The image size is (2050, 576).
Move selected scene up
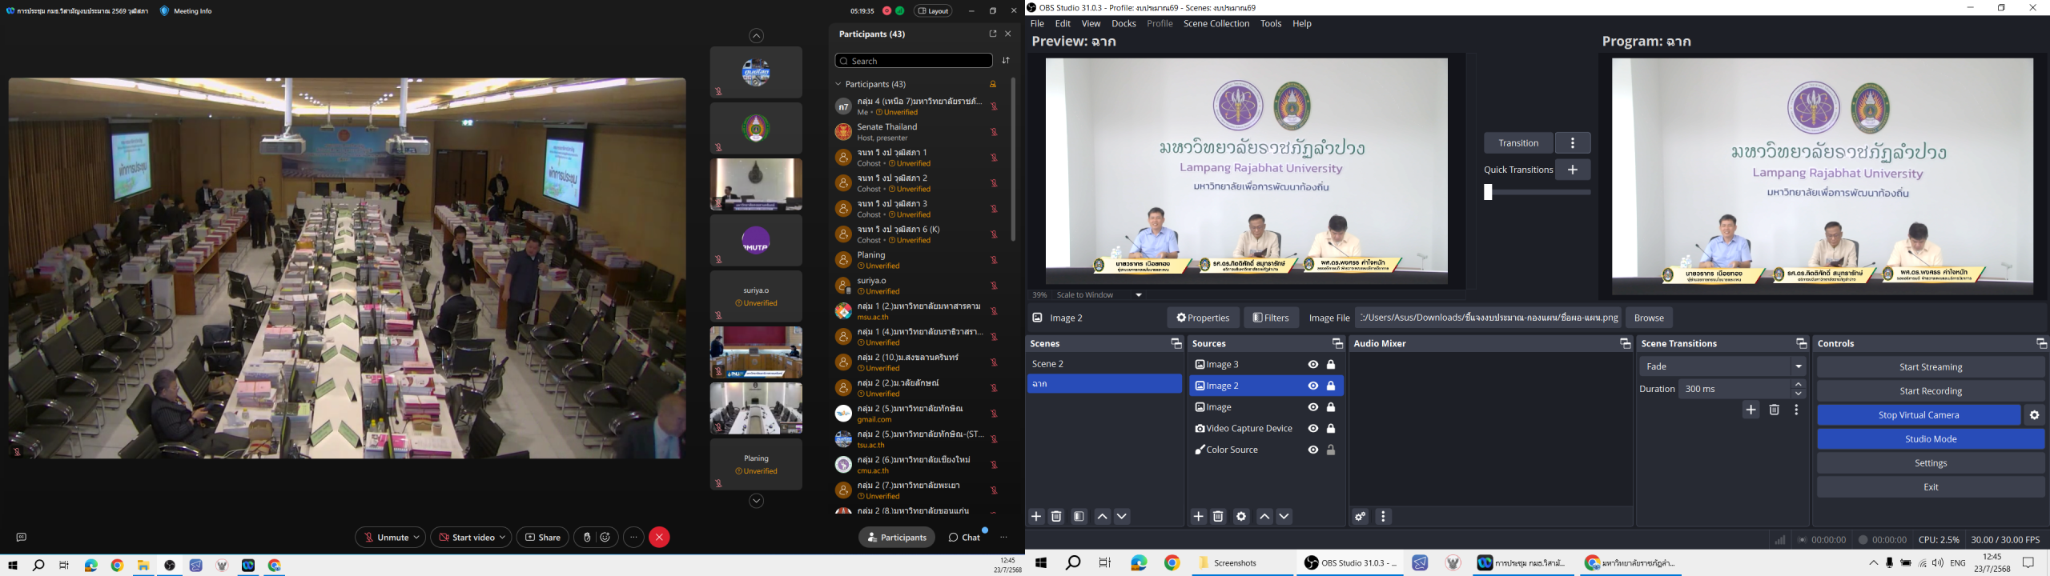[x=1102, y=517]
